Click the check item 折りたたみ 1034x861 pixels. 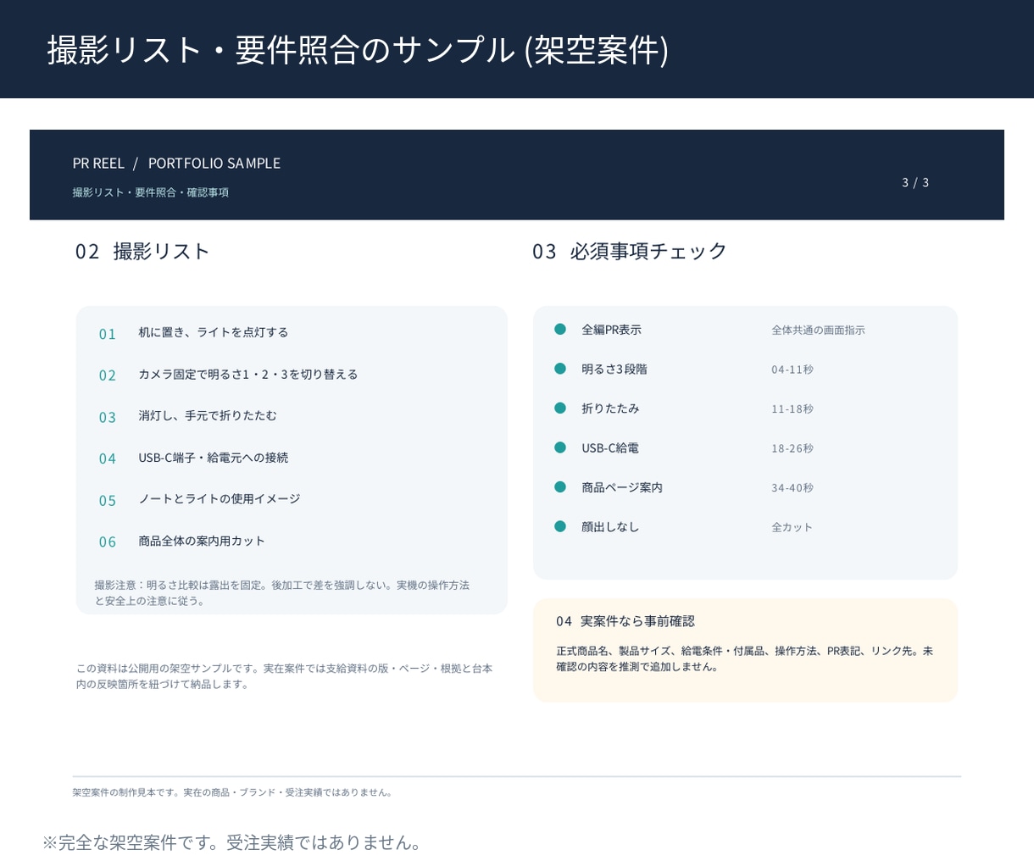point(610,408)
